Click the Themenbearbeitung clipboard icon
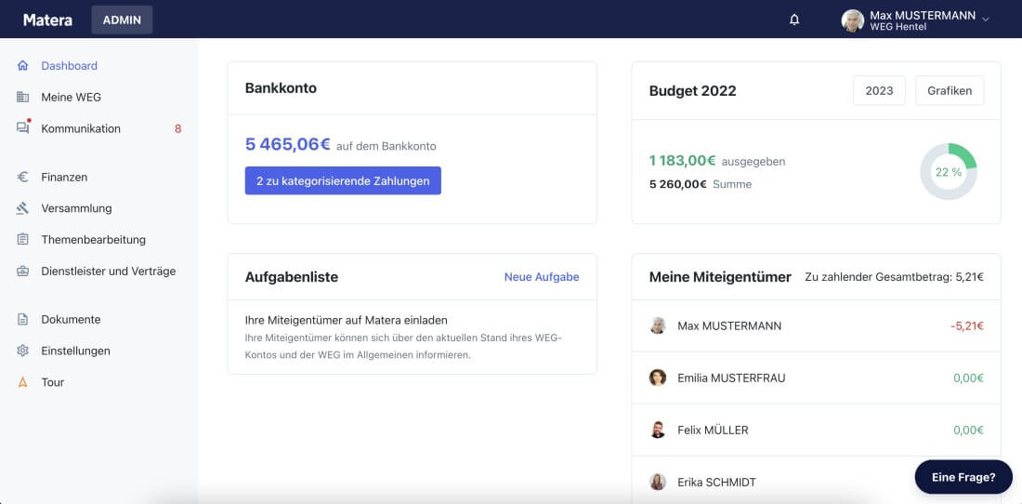The height and width of the screenshot is (504, 1022). [23, 239]
